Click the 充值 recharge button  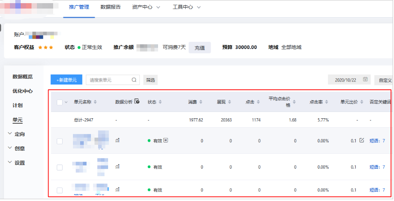click(x=200, y=47)
